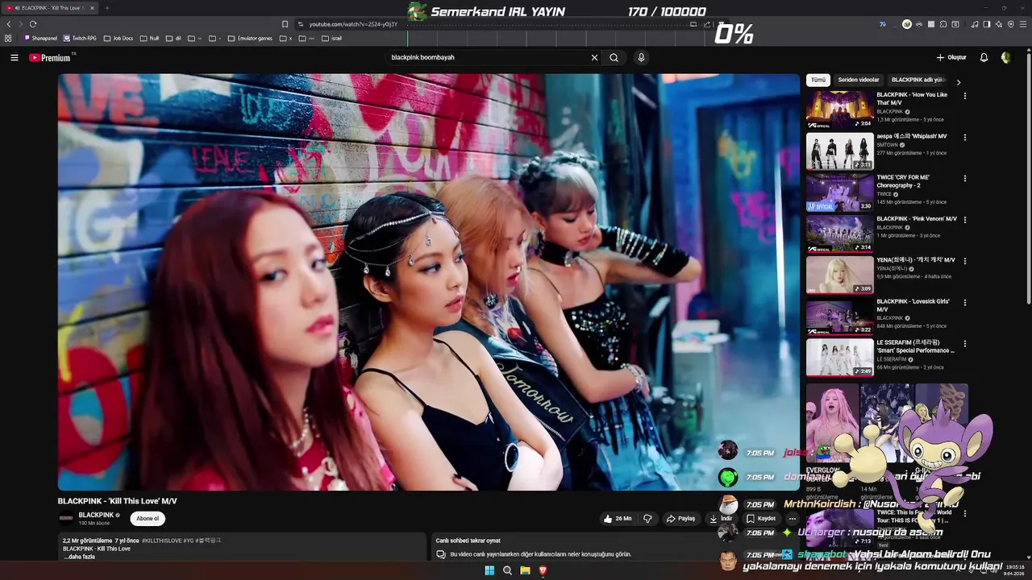Go to the YouTube Premium home logo

click(51, 57)
